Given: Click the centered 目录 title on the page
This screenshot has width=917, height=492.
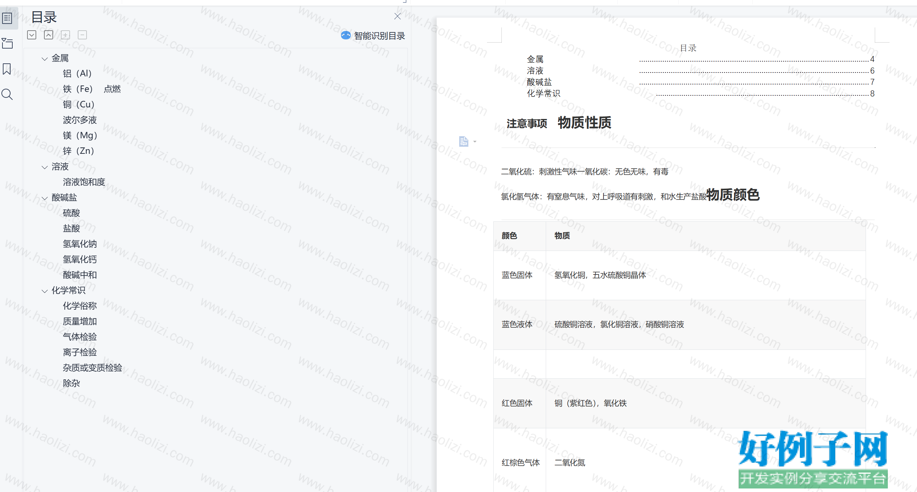Looking at the screenshot, I should 688,48.
